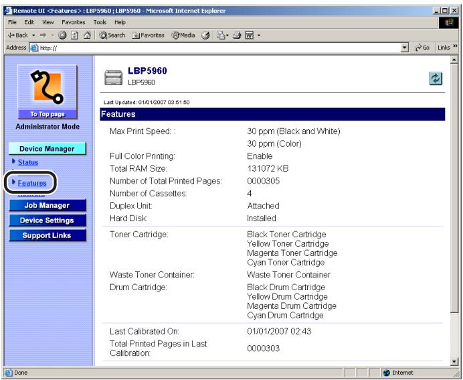Click the LBP5960 device name heading
Screen dimensions: 463x380
click(x=147, y=70)
